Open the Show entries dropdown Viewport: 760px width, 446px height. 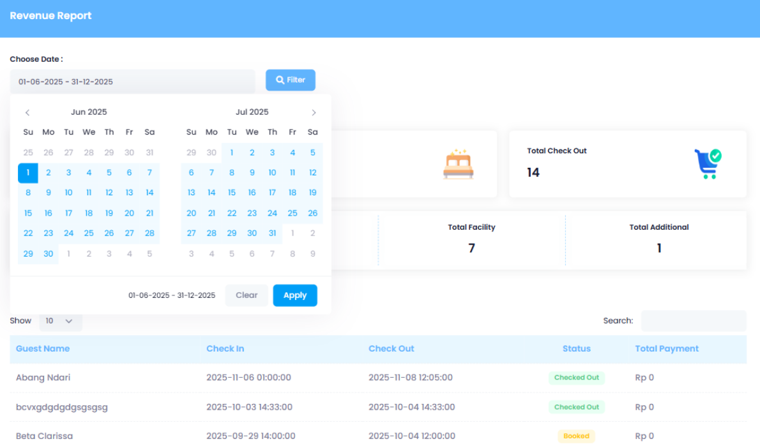60,321
